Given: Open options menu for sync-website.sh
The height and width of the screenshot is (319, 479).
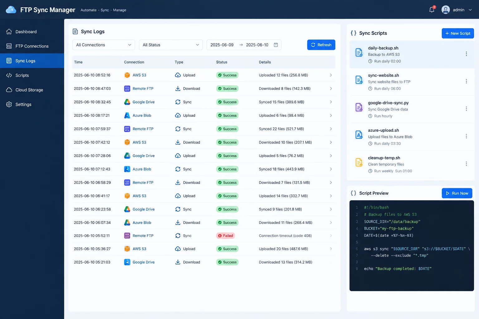Looking at the screenshot, I should pyautogui.click(x=466, y=81).
